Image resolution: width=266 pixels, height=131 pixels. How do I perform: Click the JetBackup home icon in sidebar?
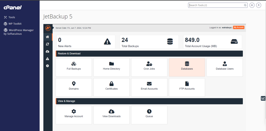(x=48, y=37)
